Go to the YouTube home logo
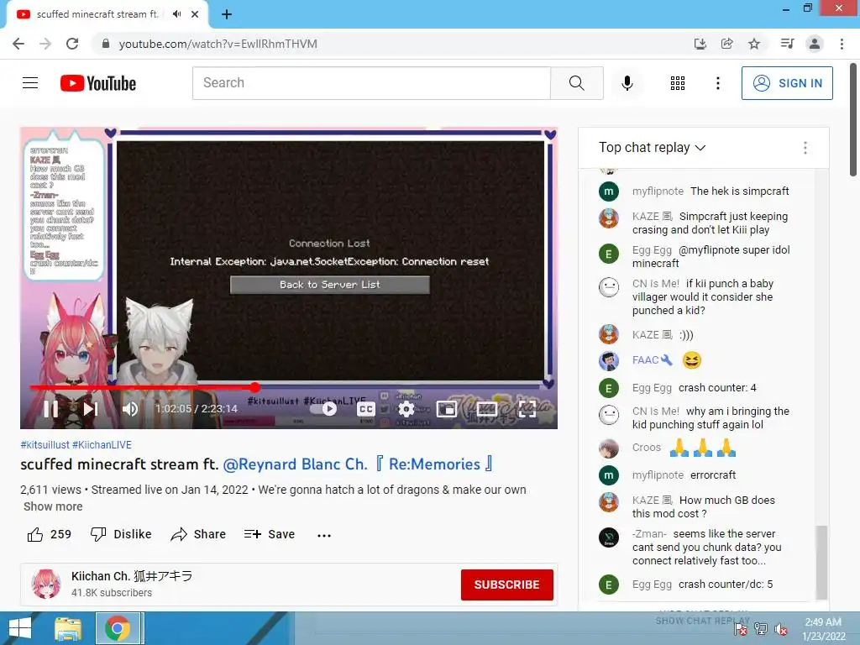 click(98, 83)
